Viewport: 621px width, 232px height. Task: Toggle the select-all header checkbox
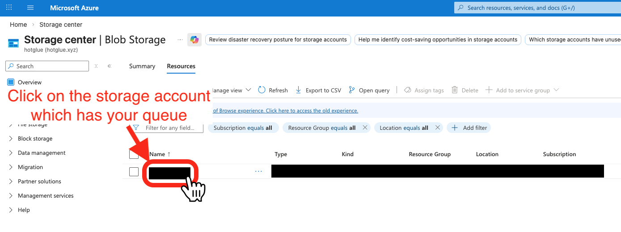134,154
